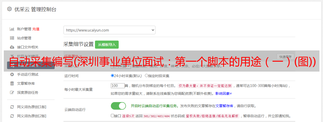Image resolution: width=323 pixels, height=122 pixels.
Task: Click the refresh icon beside 同义词伪原创[1版]
Action: [12, 107]
